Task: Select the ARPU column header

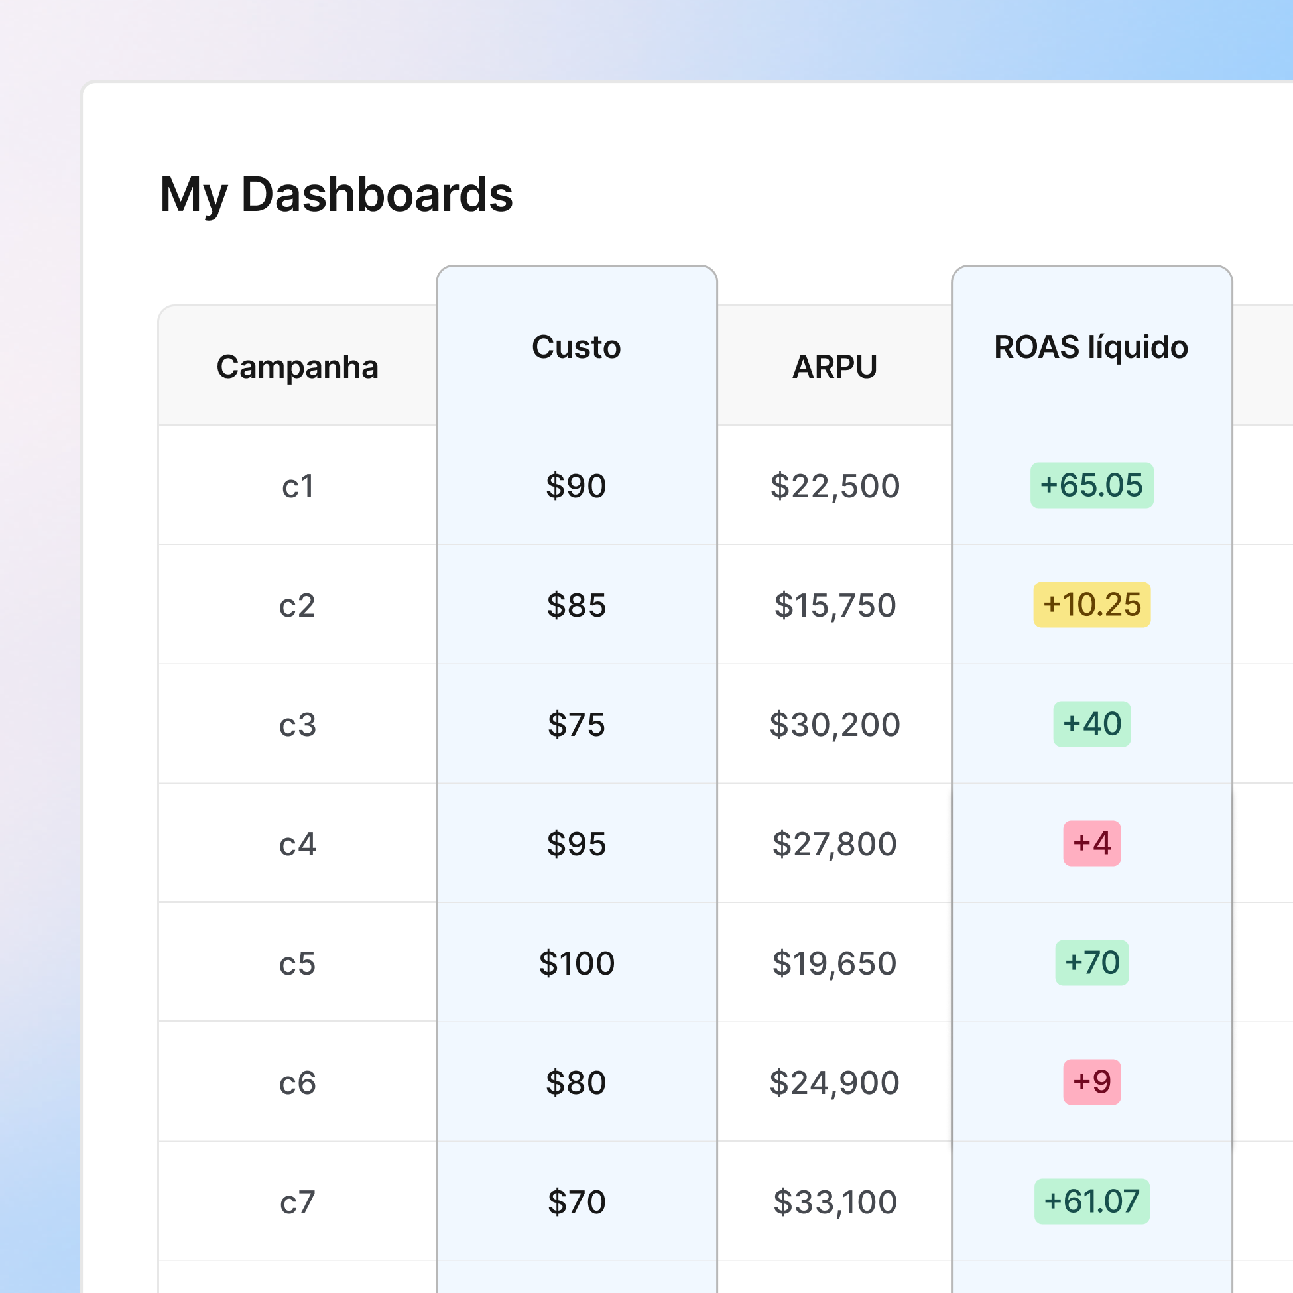Action: click(835, 365)
